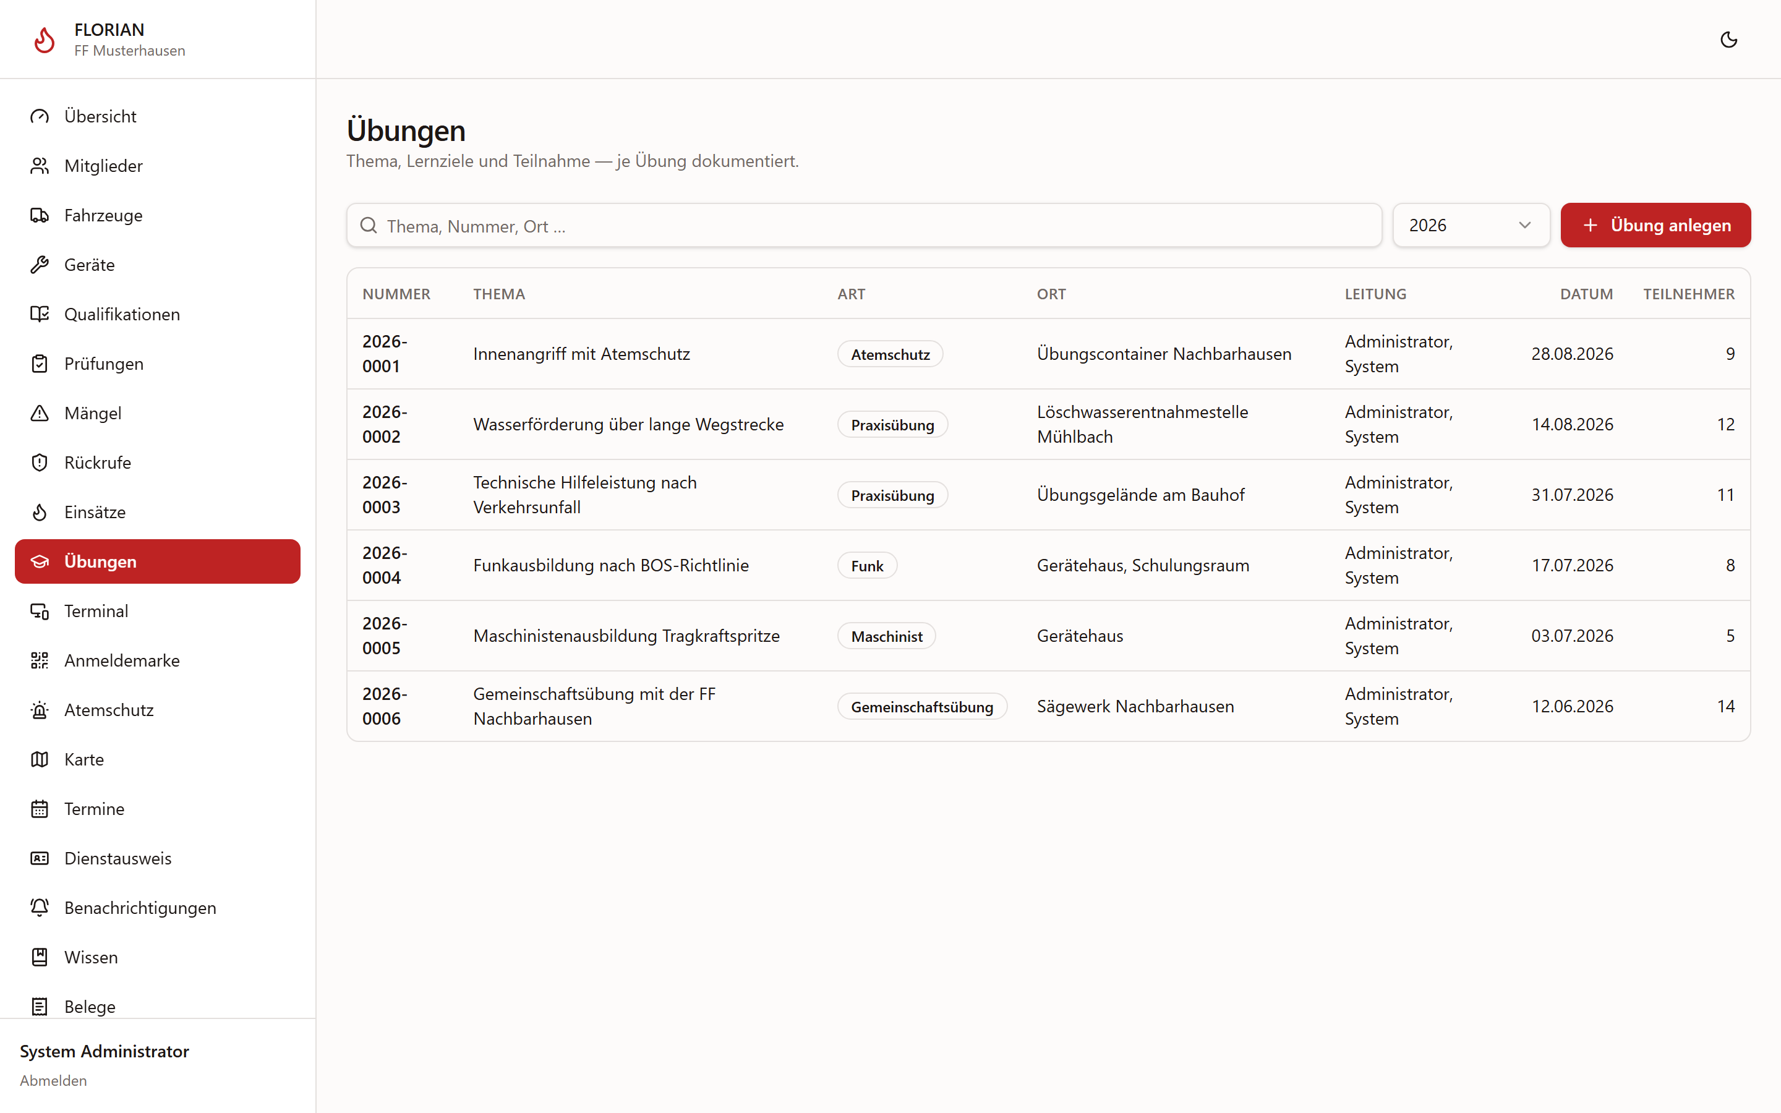Select the Rückrufe shield icon
The width and height of the screenshot is (1781, 1113).
pyautogui.click(x=40, y=463)
